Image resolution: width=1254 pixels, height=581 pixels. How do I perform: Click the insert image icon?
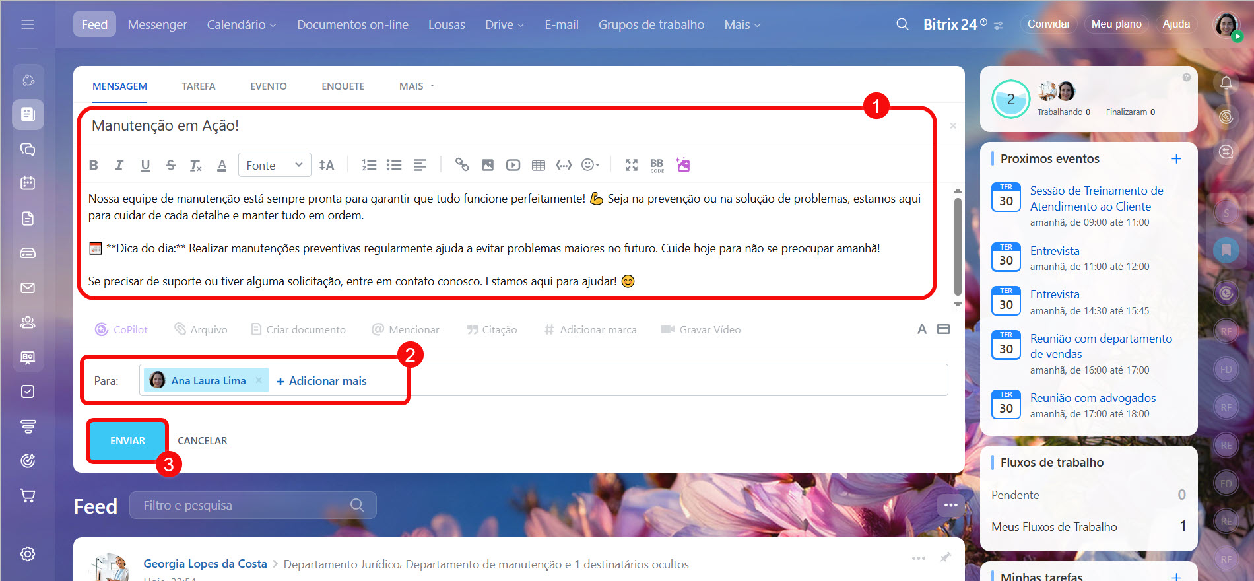488,165
